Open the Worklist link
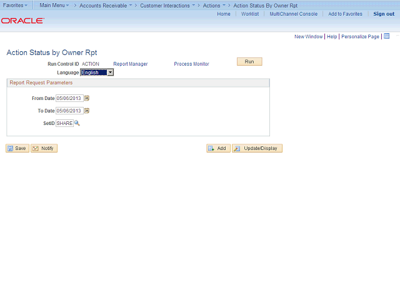 [250, 14]
